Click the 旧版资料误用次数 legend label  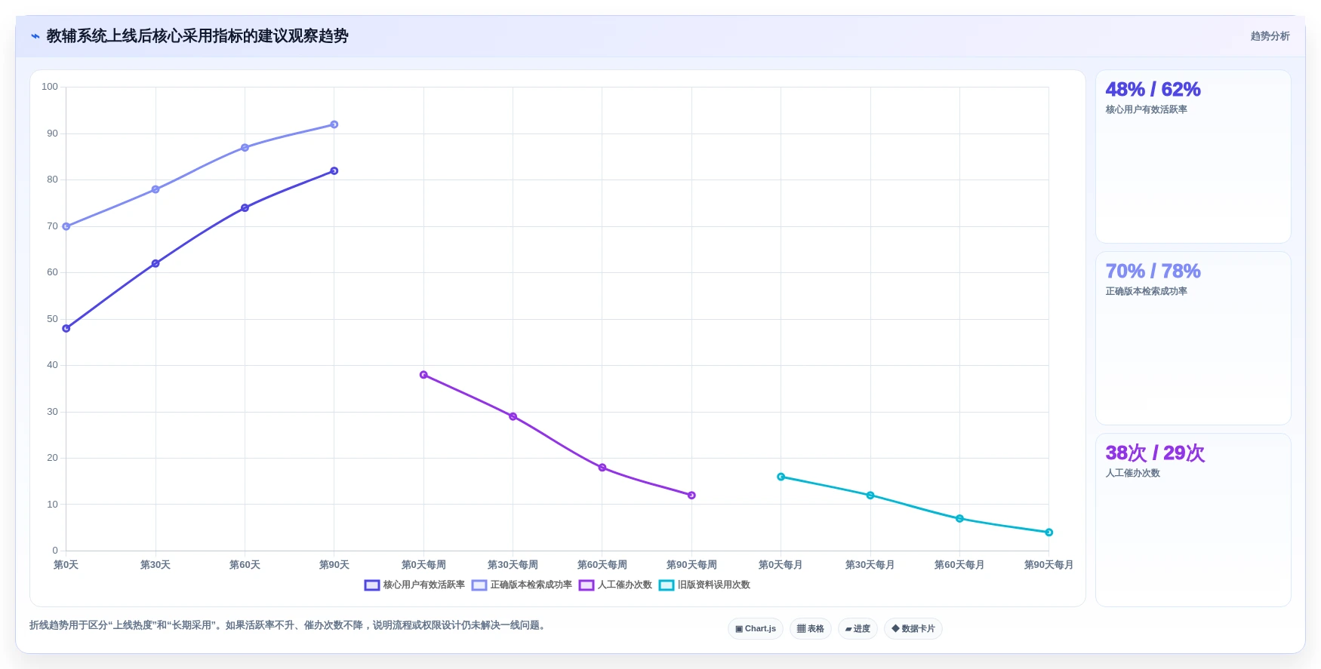714,585
